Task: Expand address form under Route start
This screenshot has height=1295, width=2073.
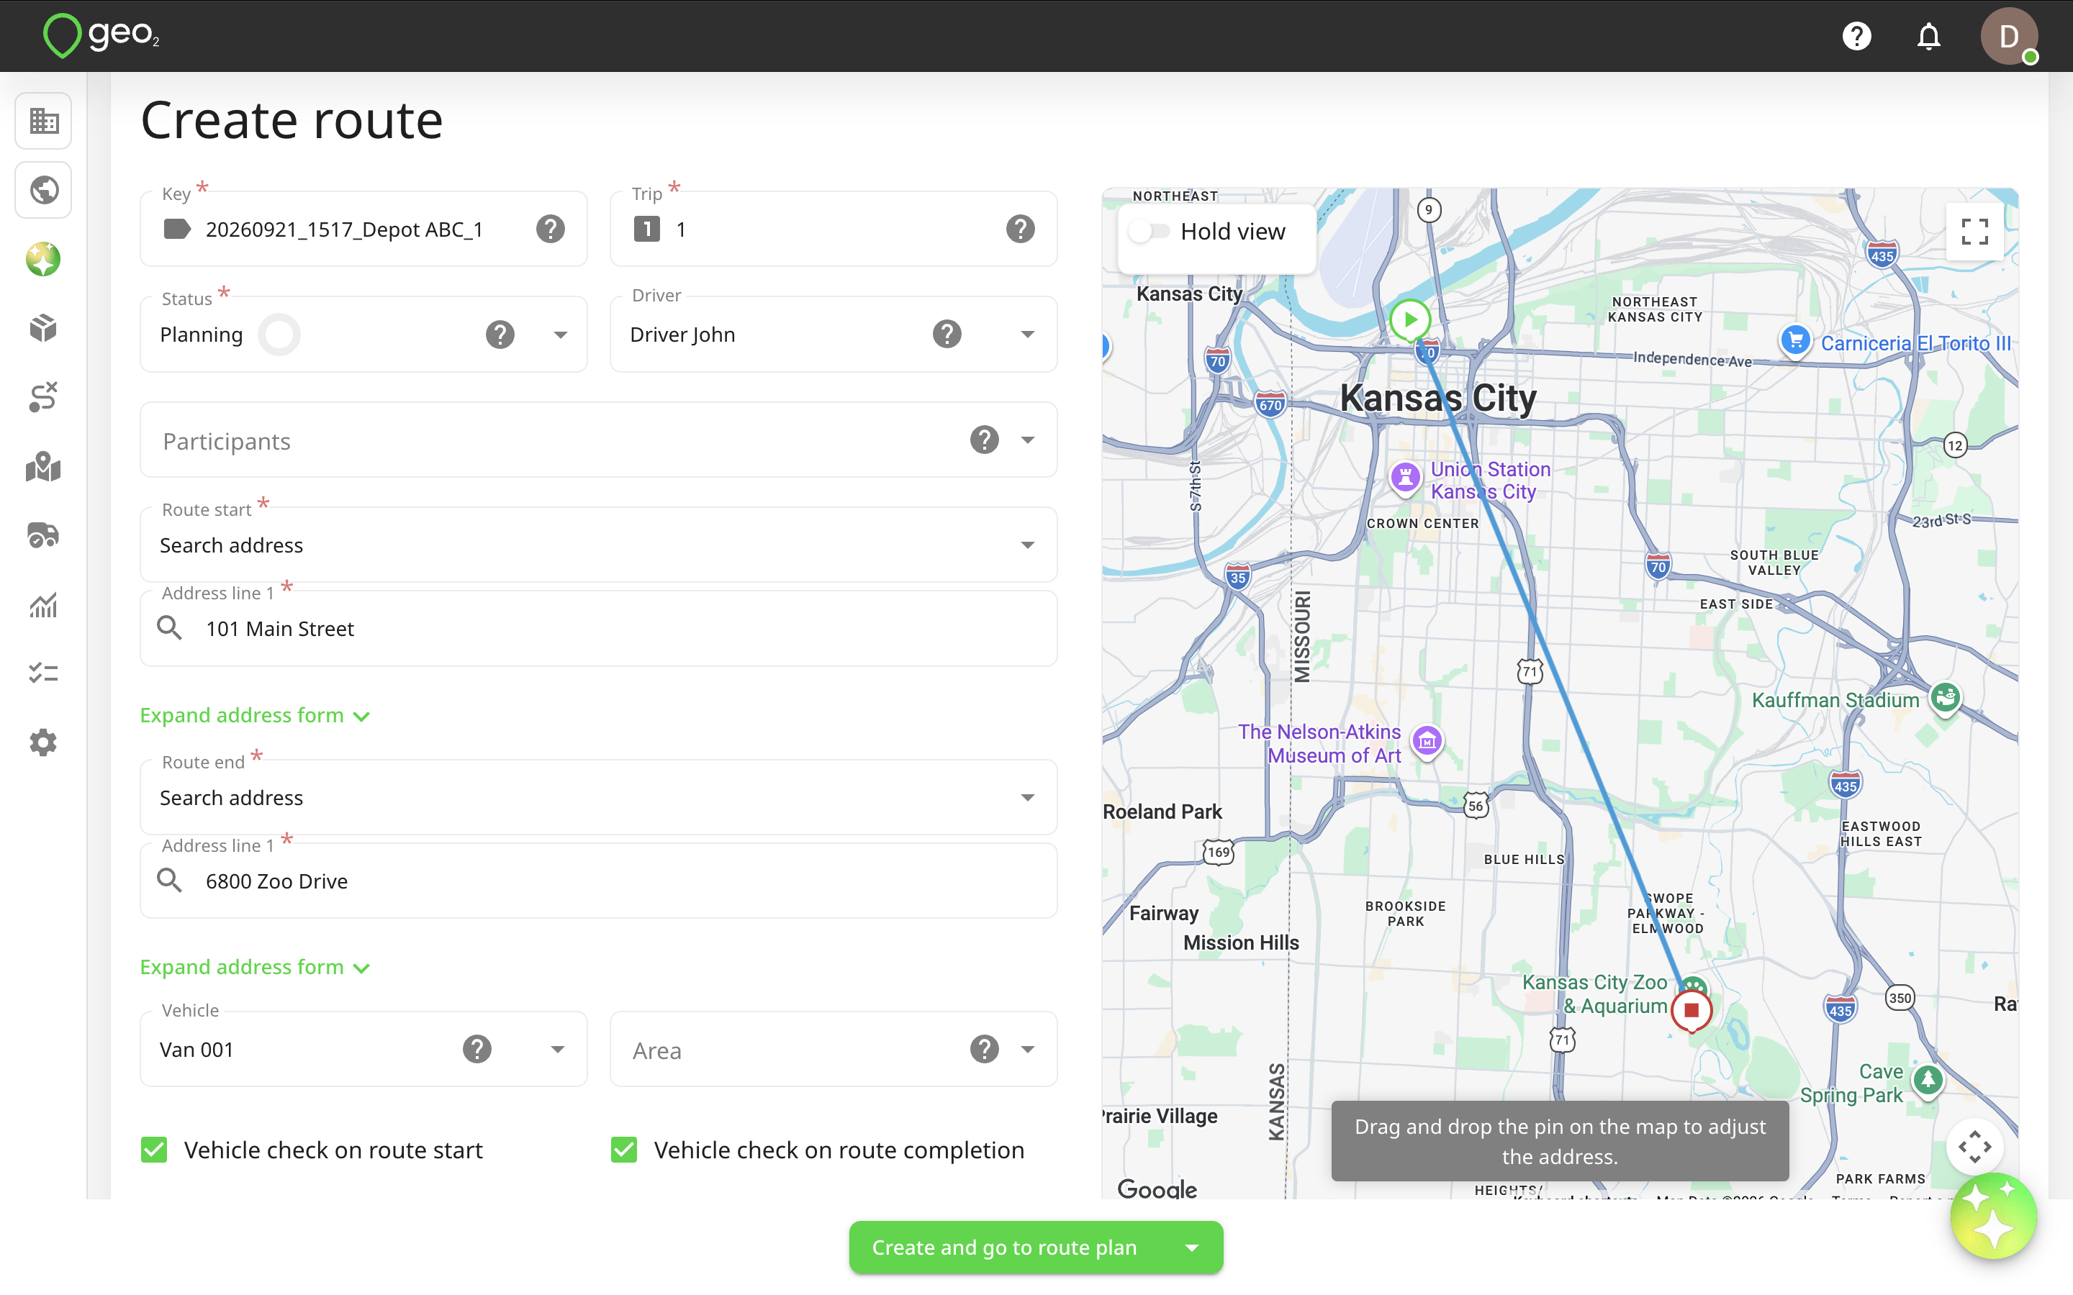Action: tap(256, 715)
